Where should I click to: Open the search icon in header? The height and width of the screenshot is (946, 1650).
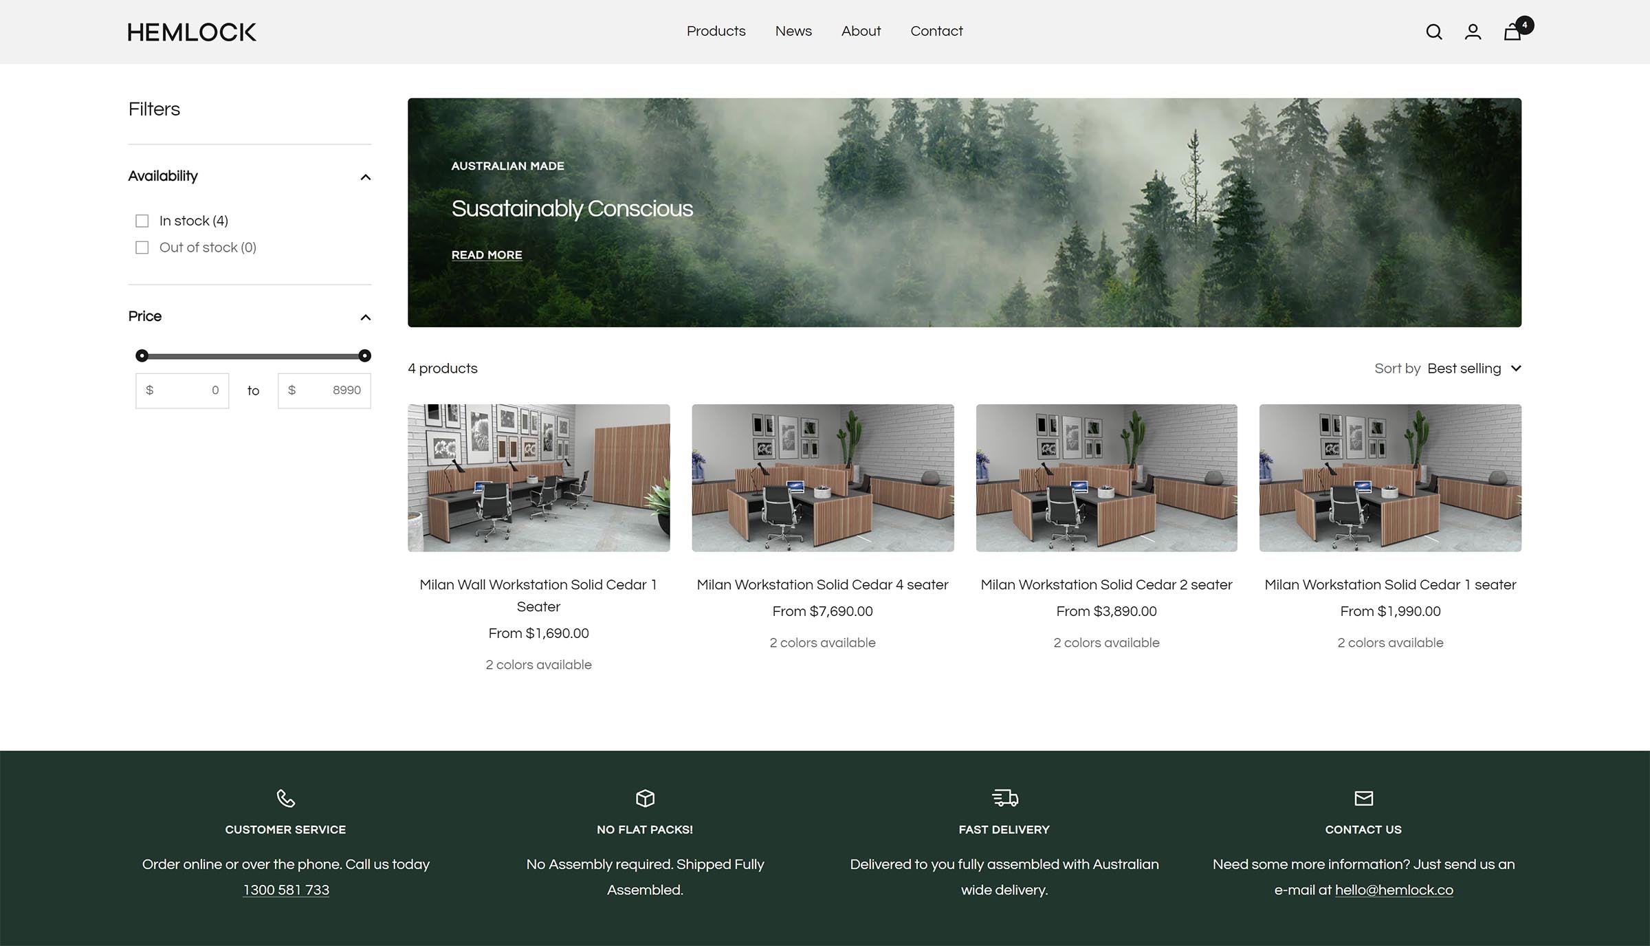(1433, 32)
